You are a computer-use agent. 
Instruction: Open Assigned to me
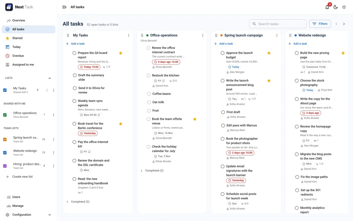[29, 65]
